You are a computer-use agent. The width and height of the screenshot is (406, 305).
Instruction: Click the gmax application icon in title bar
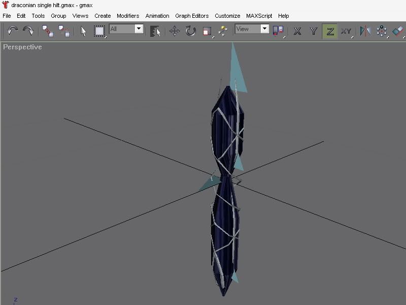5,5
